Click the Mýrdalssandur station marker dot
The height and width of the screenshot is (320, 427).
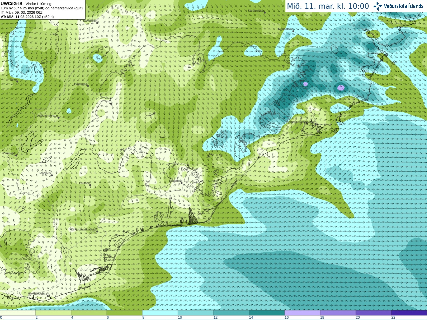[x=48, y=296]
